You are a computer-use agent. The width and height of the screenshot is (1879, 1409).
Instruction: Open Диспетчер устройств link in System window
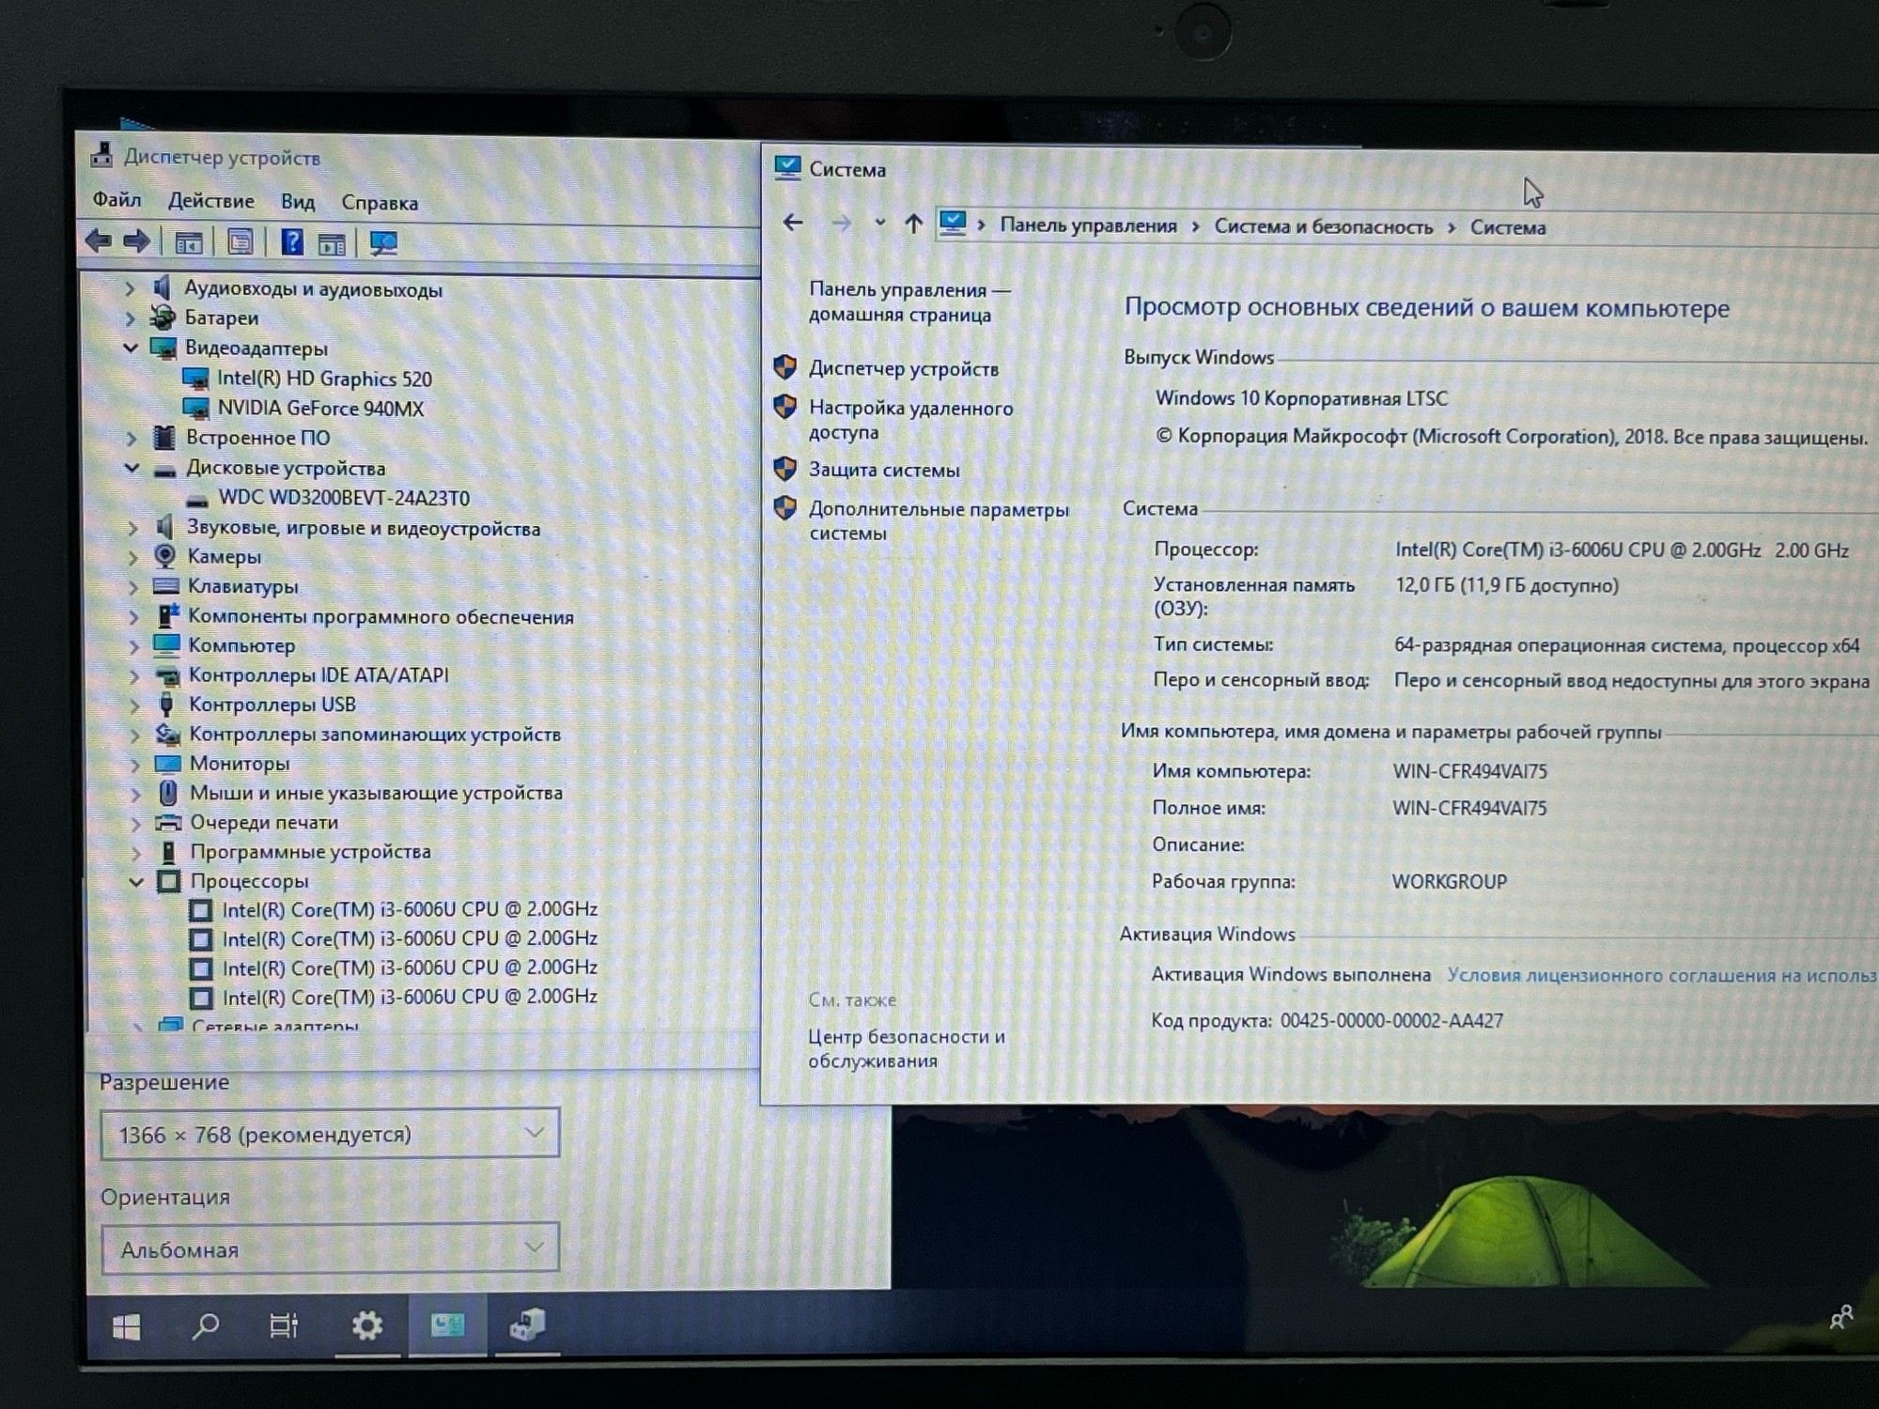click(903, 369)
